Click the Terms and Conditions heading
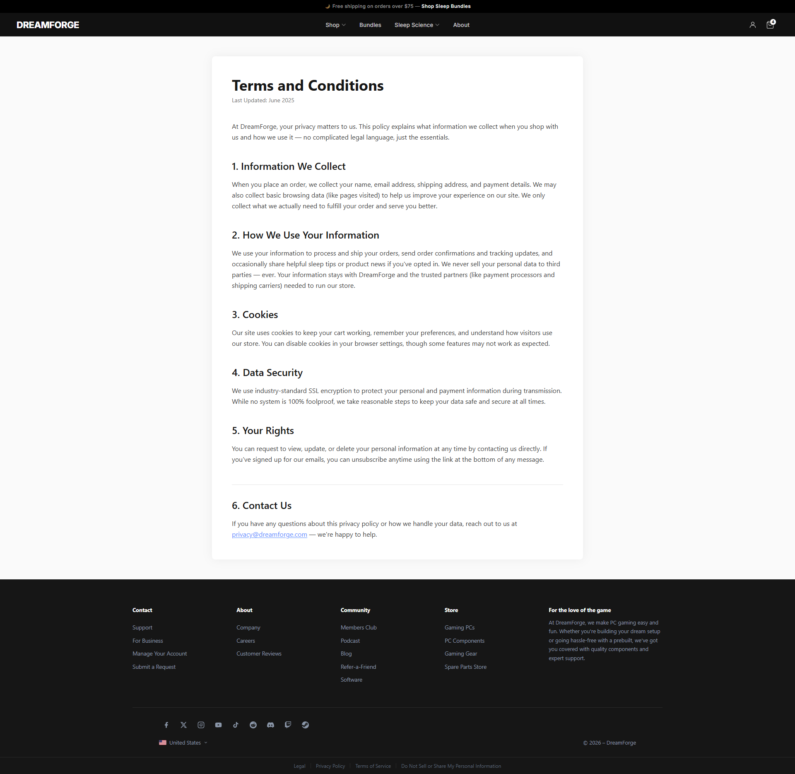The image size is (795, 774). (x=308, y=86)
